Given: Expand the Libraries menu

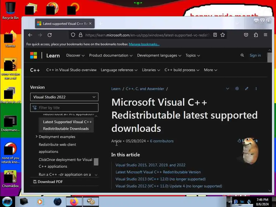Looking at the screenshot, I should click(x=151, y=70).
